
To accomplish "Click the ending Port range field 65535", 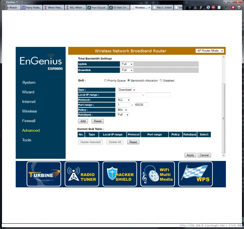I will coord(141,105).
